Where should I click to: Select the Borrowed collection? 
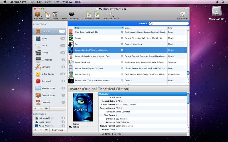coord(49,81)
